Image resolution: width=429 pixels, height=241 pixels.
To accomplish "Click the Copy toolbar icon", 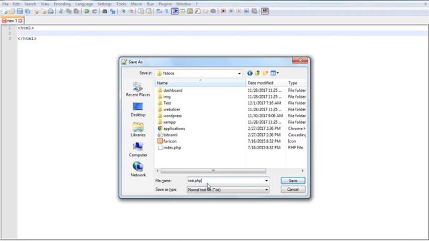I will click(x=68, y=11).
